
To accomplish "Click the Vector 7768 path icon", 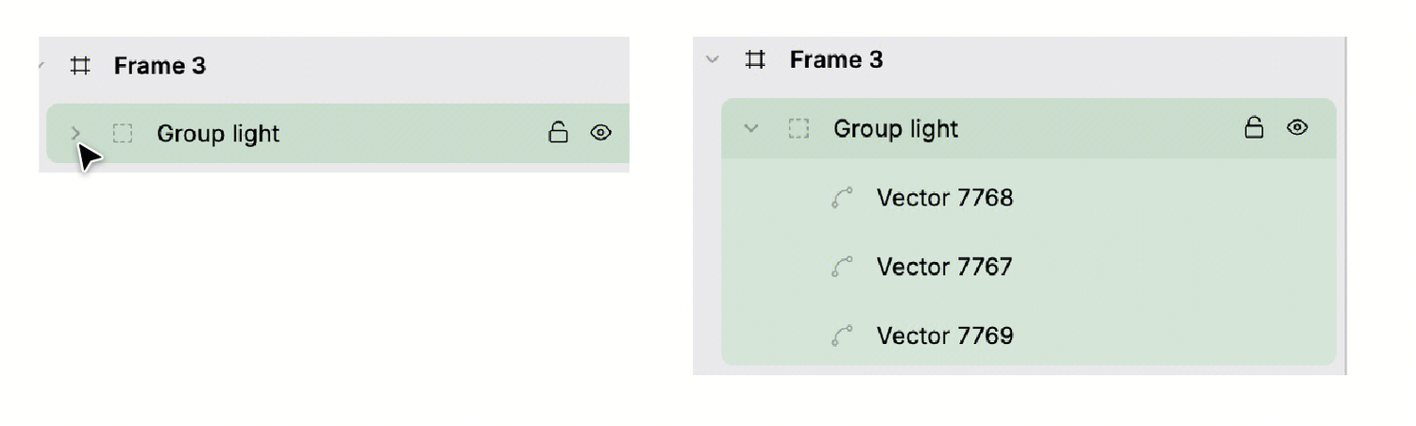I will coord(842,198).
